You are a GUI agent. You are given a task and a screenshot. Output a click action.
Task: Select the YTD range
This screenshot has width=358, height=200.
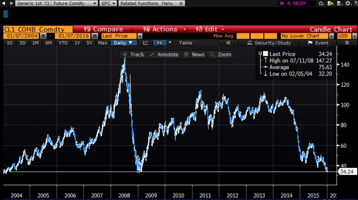point(63,43)
